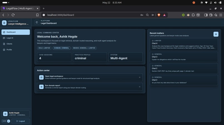This screenshot has width=224, height=125.
Task: Open Ashik Hegde user card
Action: click(x=16, y=114)
